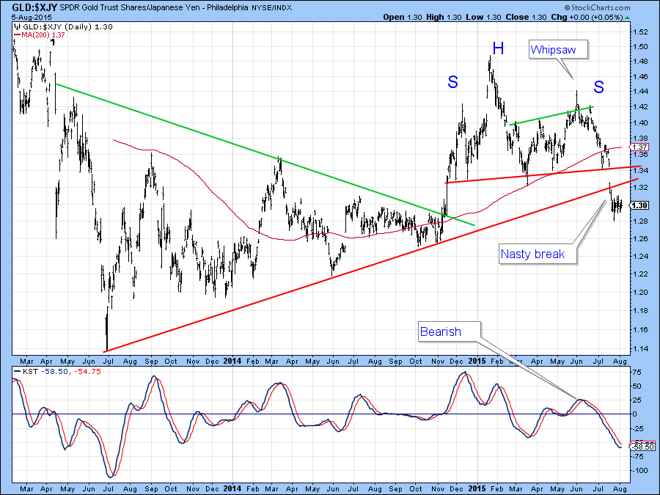Click the Close 1.30 header value
This screenshot has height=495, width=660.
click(x=526, y=18)
